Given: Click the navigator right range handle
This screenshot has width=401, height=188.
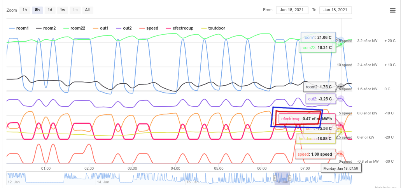Looking at the screenshot, I should (290, 178).
